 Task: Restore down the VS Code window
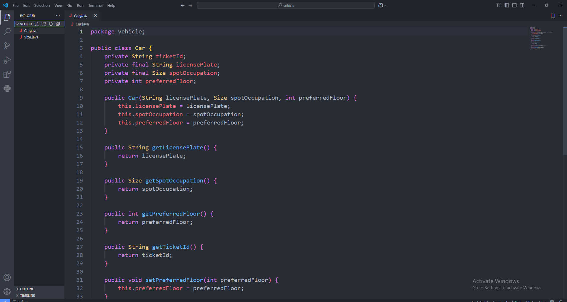(547, 5)
